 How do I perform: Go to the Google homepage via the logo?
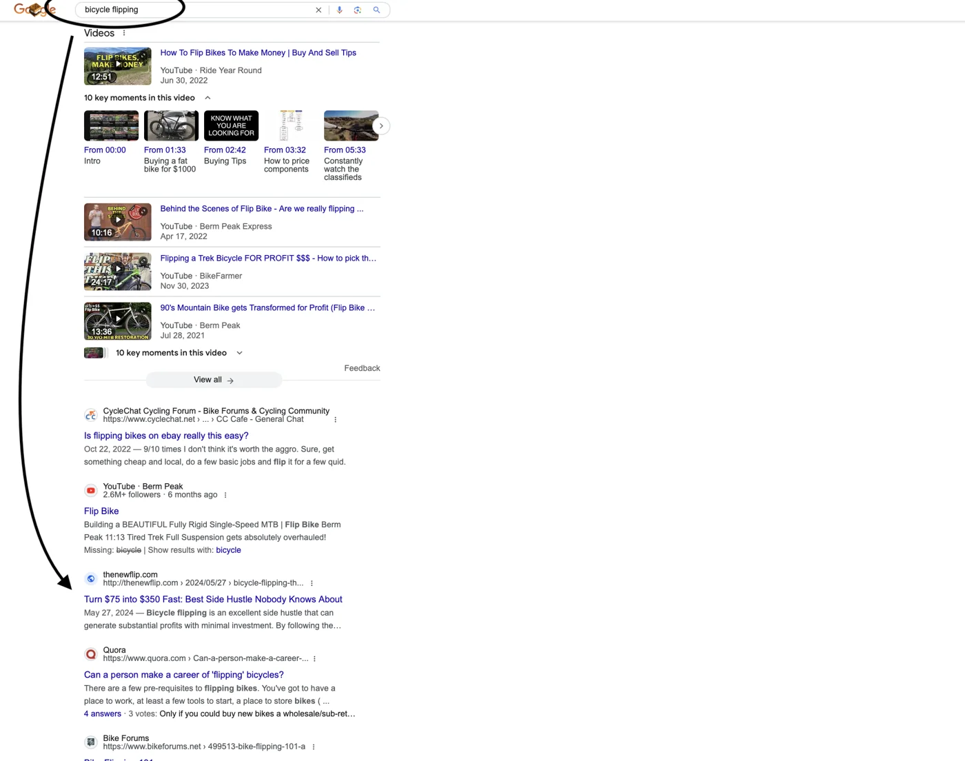(34, 10)
